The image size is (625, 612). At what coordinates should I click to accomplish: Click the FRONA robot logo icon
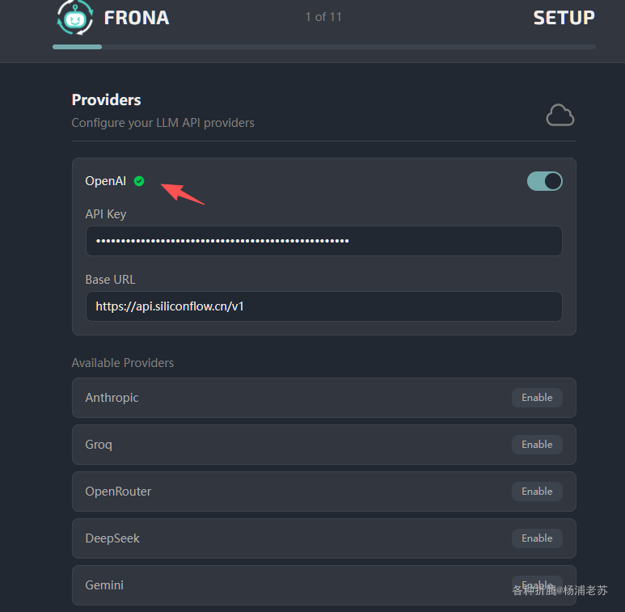tap(74, 17)
